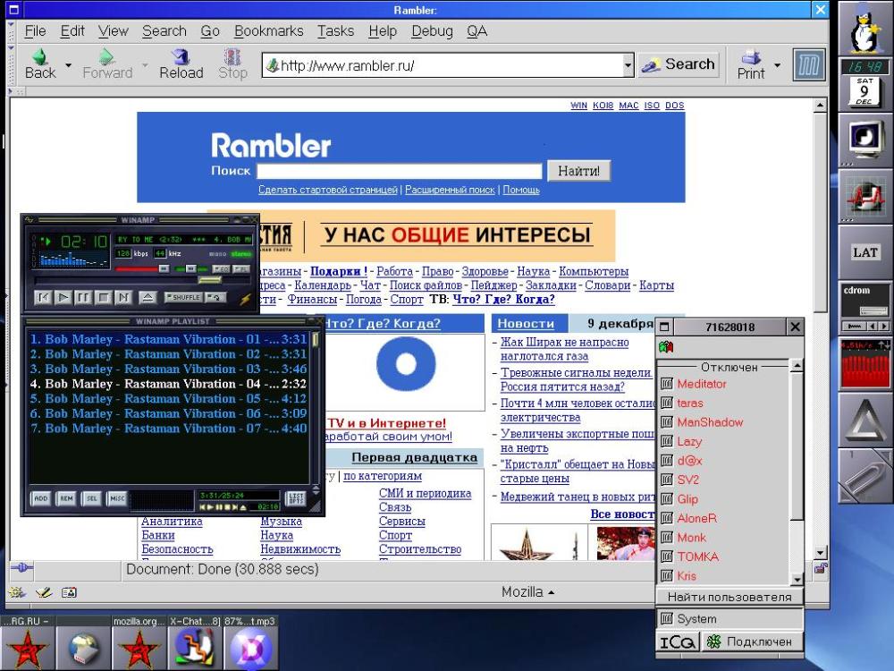
Task: Click the Stop loading toolbar icon
Action: [232, 64]
